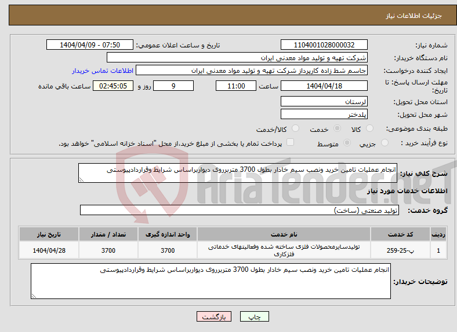The image size is (457, 332).
Task: Click the نام خدمت column header
Action: (x=284, y=234)
